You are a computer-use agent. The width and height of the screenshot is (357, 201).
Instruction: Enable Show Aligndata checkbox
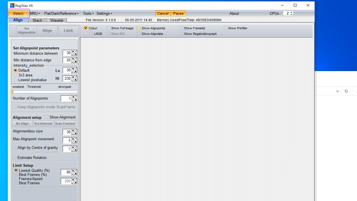139,34
